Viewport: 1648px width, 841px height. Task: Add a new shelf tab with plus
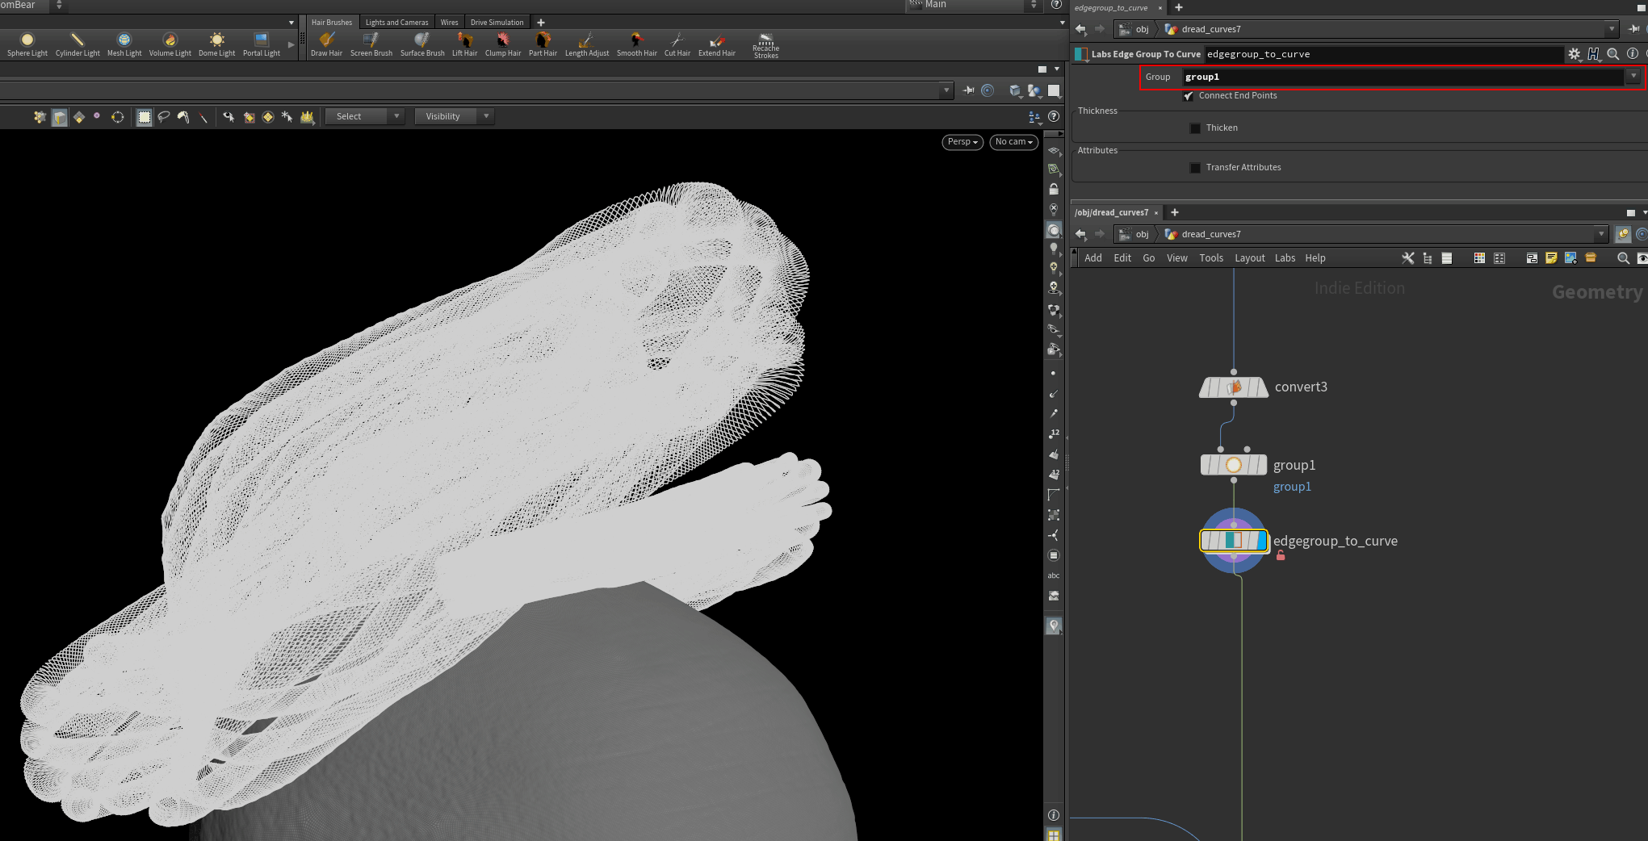point(541,23)
